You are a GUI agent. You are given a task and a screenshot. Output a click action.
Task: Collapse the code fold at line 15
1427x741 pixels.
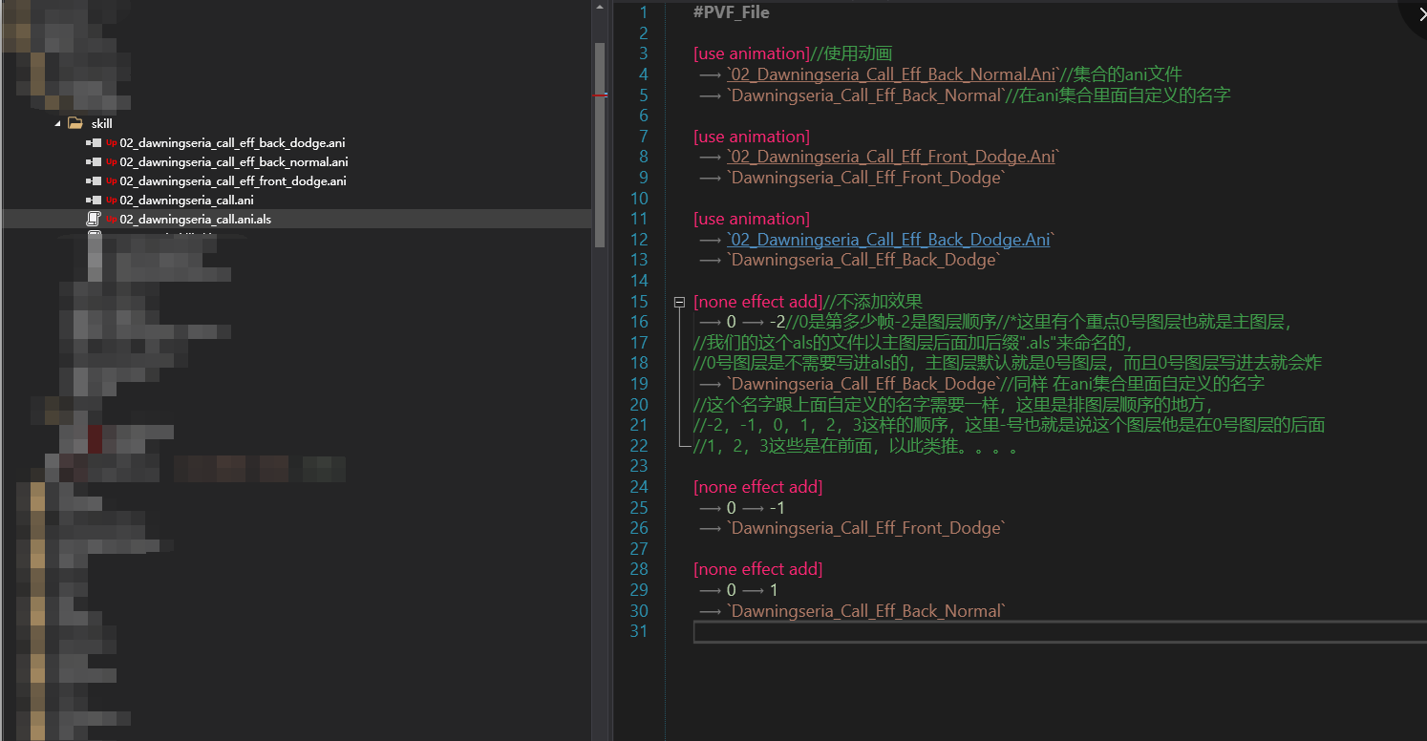tap(679, 302)
